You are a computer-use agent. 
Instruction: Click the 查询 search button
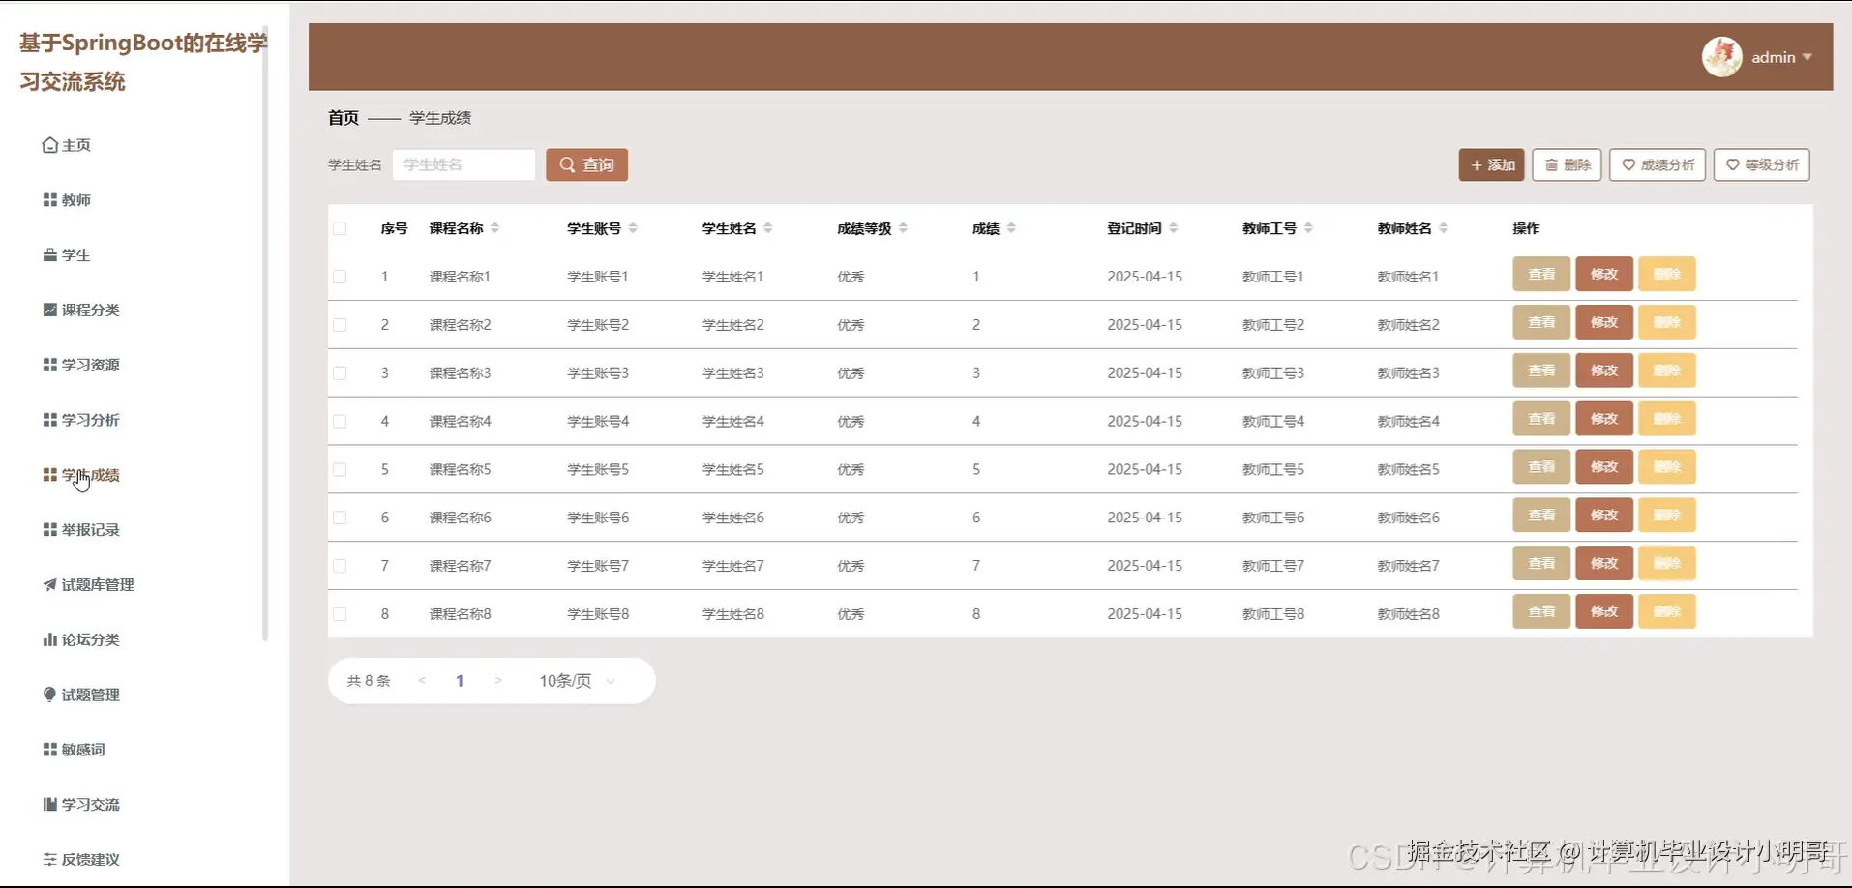tap(586, 164)
